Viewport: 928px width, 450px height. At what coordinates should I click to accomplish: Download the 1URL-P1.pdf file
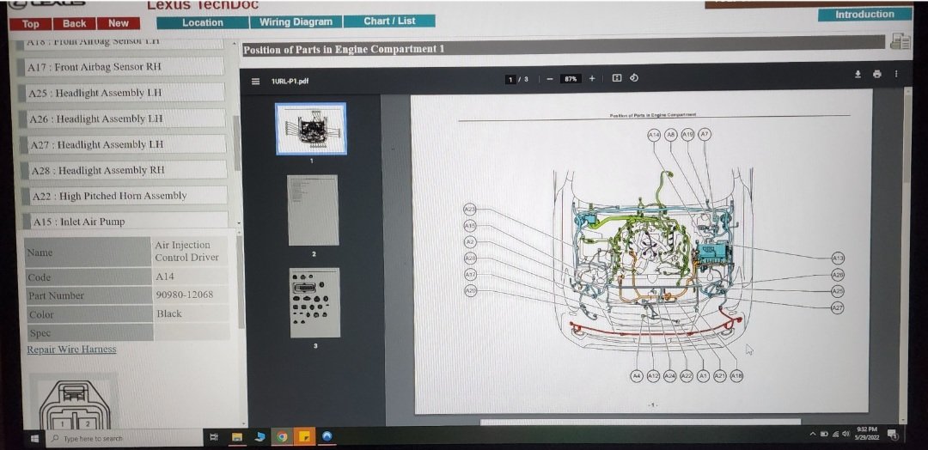[x=858, y=74]
